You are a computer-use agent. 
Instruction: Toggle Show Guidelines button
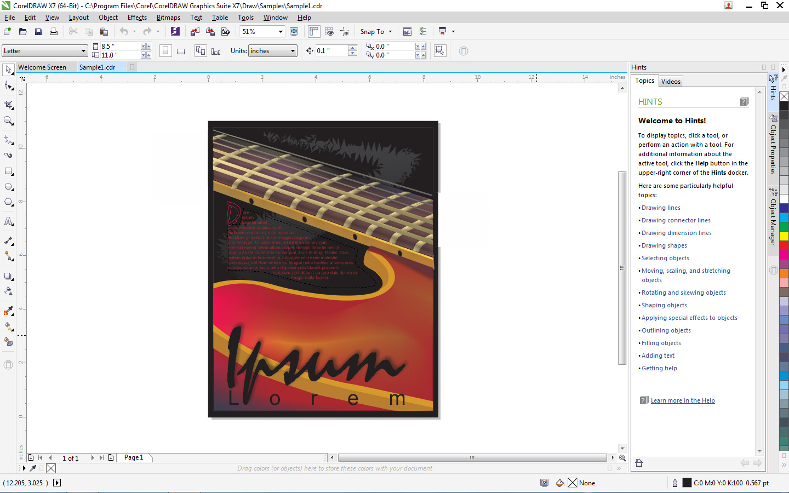pos(345,32)
